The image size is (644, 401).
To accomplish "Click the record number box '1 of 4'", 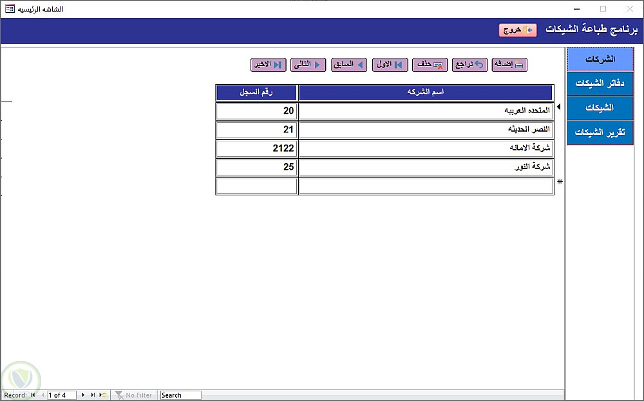I will point(62,395).
